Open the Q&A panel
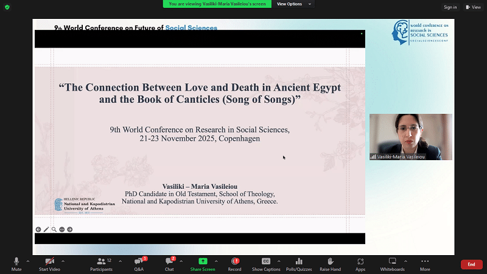 click(x=139, y=262)
